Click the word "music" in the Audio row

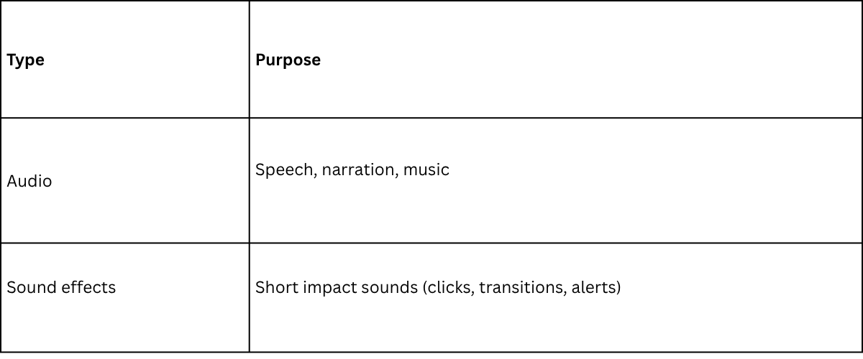[426, 170]
